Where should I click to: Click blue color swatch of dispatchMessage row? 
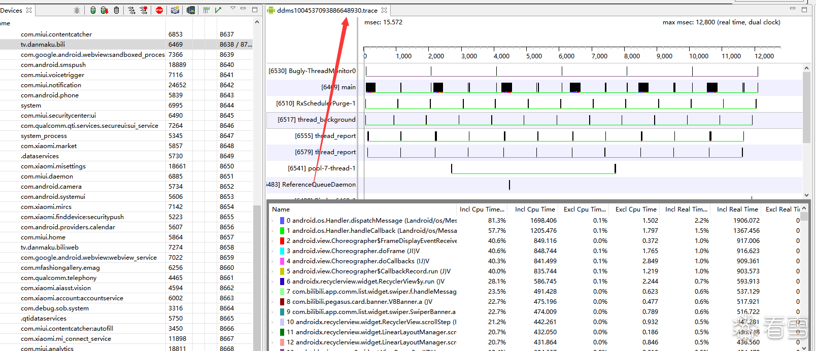[282, 221]
